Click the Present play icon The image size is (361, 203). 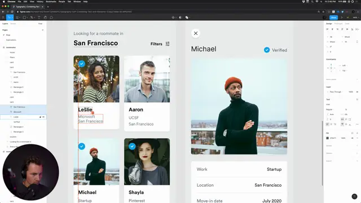342,17
